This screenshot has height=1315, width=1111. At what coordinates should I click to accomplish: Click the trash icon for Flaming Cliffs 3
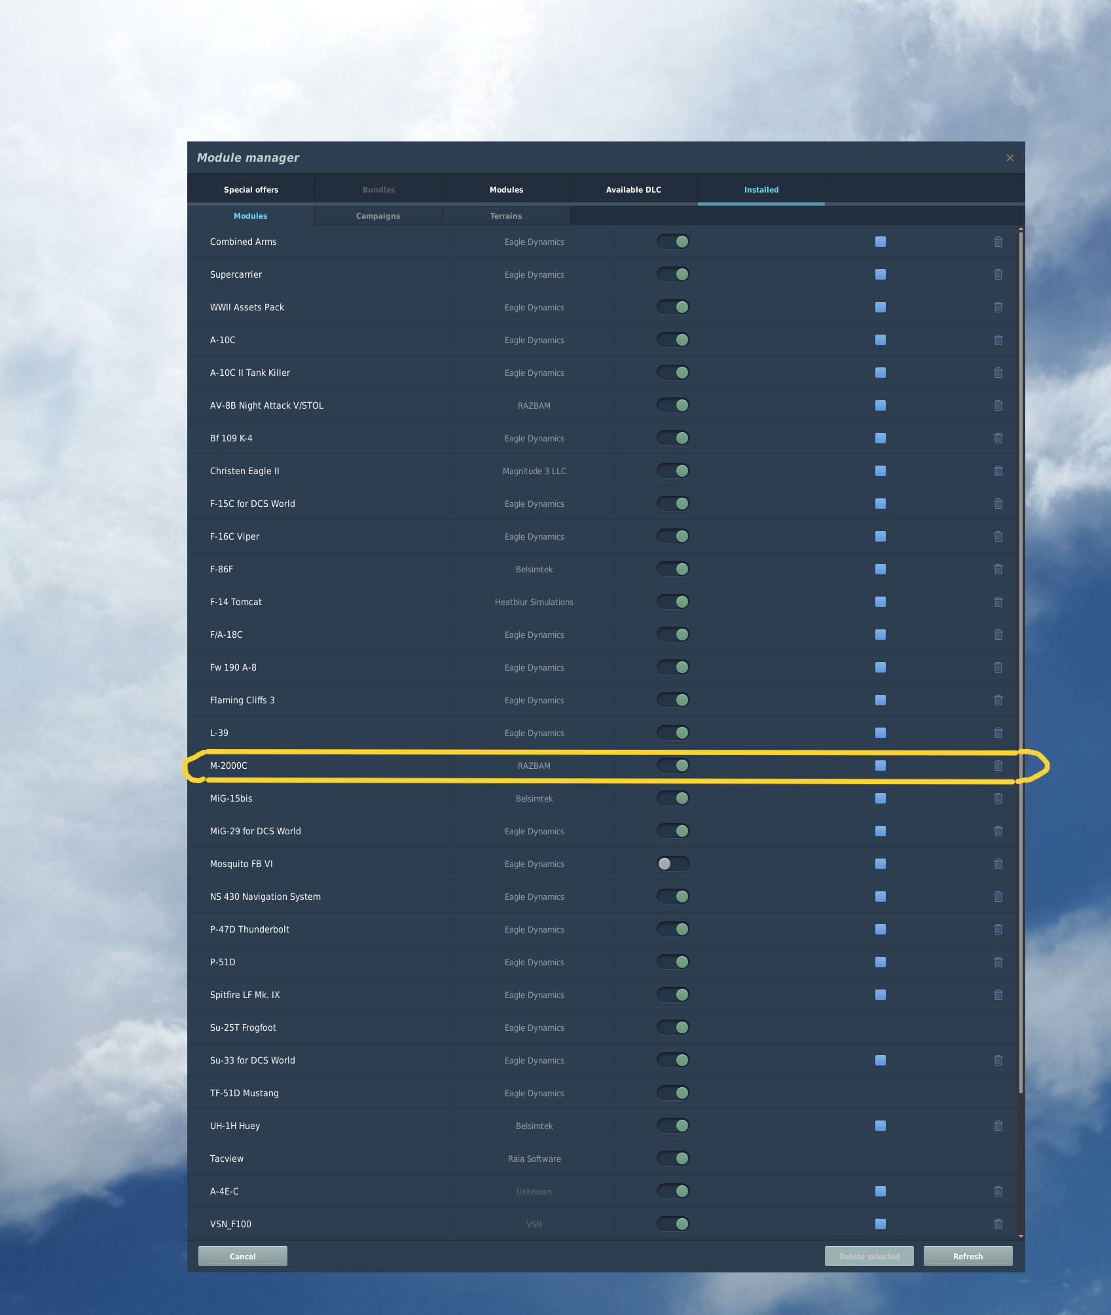pos(998,700)
